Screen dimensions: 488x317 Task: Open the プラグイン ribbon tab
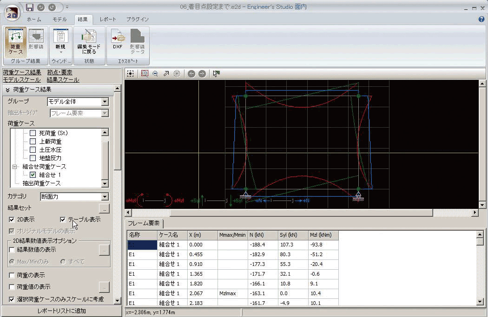click(x=137, y=19)
